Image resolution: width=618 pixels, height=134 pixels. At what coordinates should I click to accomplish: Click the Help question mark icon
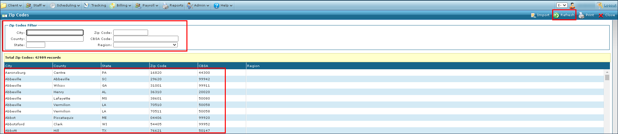pyautogui.click(x=216, y=5)
